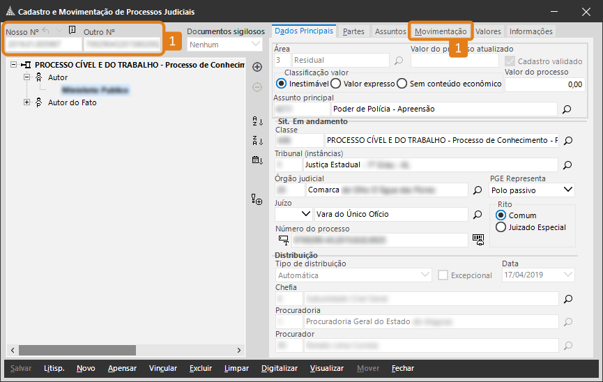
Task: Sort tree Z to A descending
Action: 257,141
